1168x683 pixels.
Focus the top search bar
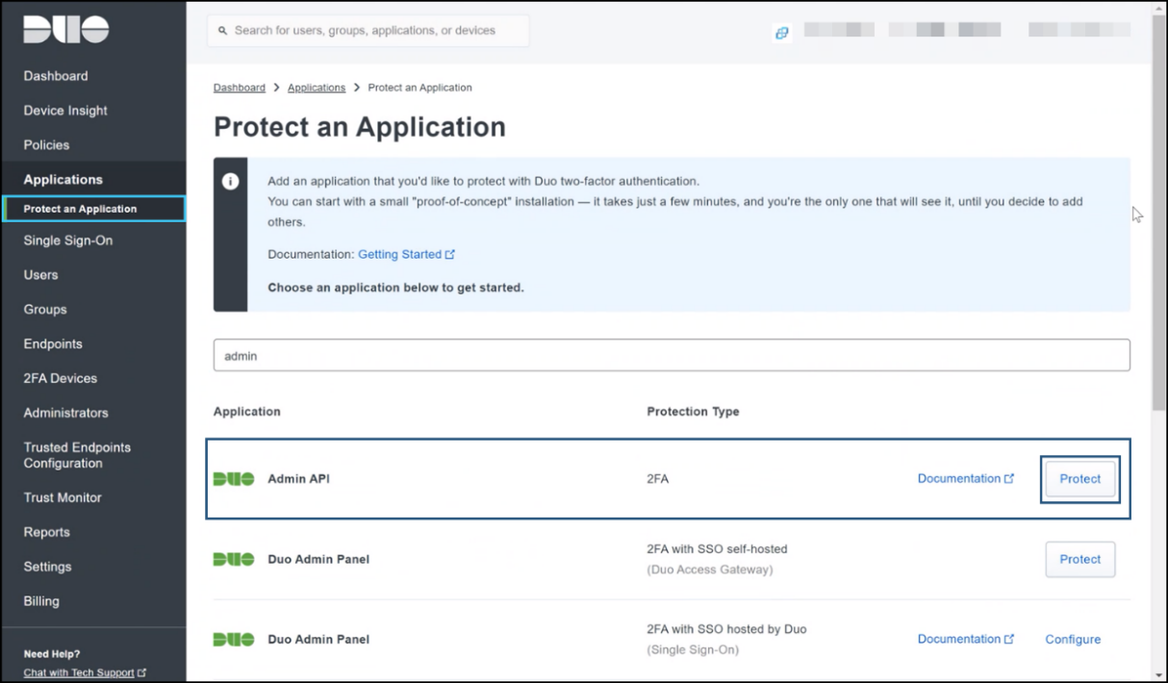point(368,31)
